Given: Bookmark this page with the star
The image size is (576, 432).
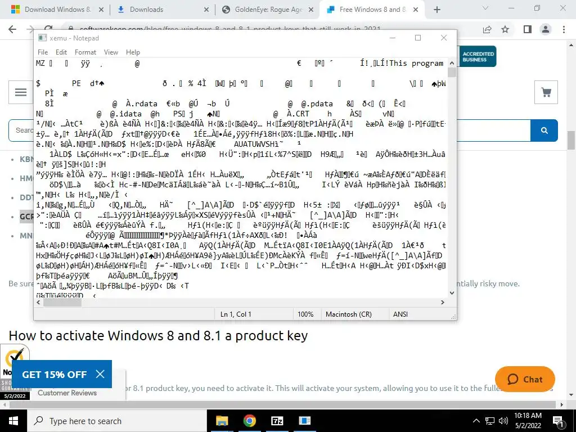Looking at the screenshot, I should click(506, 29).
